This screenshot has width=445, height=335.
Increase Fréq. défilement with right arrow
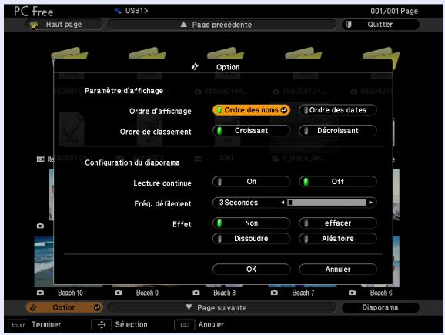pos(370,203)
